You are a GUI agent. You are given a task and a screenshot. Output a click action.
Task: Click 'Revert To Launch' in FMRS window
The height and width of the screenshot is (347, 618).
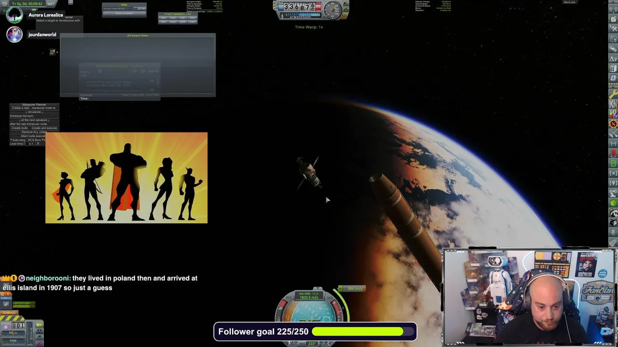pos(124,13)
